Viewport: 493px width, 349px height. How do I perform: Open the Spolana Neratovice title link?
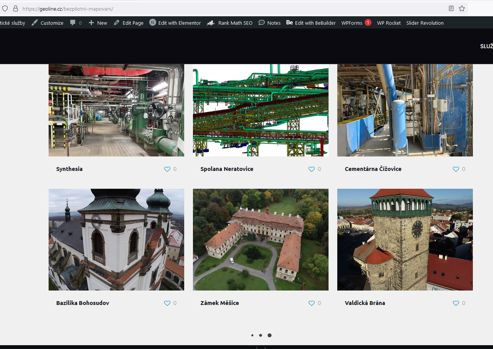(x=227, y=169)
